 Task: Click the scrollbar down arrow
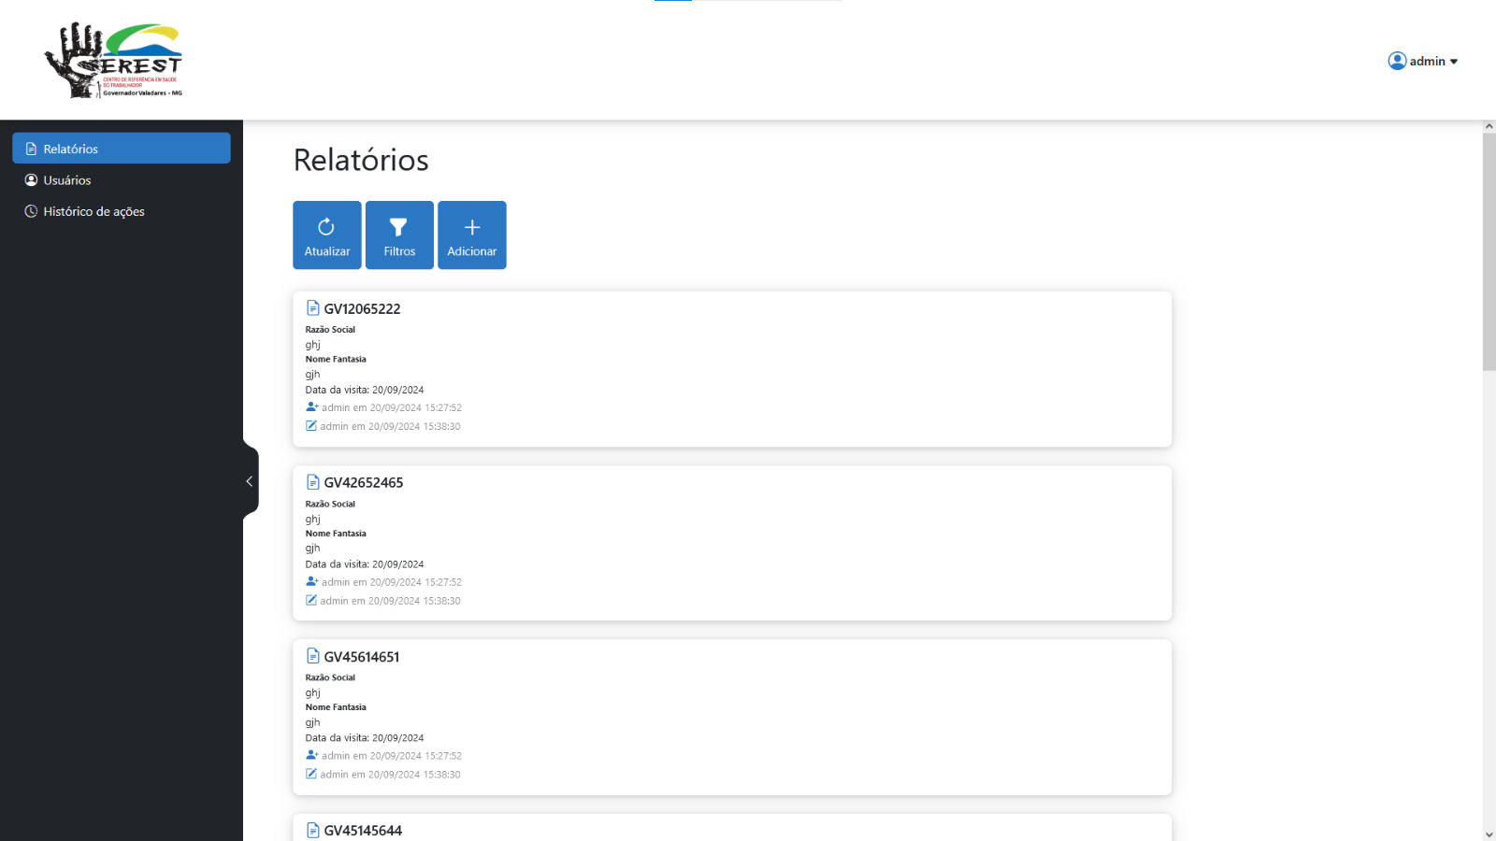pos(1489,834)
